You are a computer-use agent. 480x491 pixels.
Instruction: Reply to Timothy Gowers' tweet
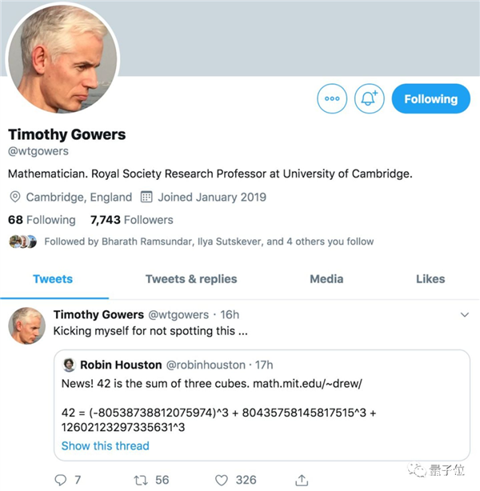[x=62, y=479]
